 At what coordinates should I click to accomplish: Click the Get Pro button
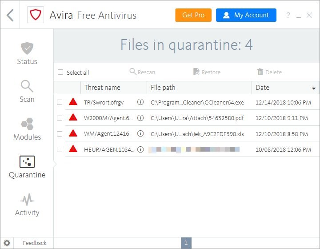click(x=193, y=15)
